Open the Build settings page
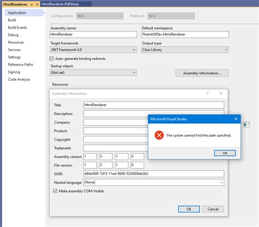This screenshot has height=227, width=259. point(12,20)
